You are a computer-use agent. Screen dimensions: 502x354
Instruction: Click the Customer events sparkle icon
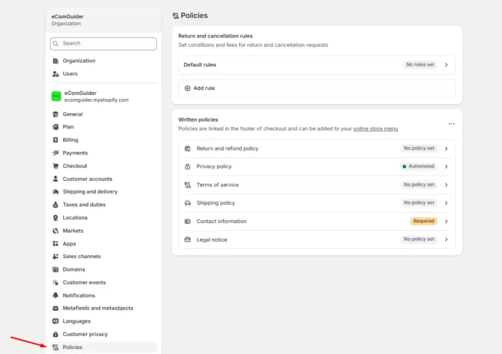pyautogui.click(x=56, y=283)
